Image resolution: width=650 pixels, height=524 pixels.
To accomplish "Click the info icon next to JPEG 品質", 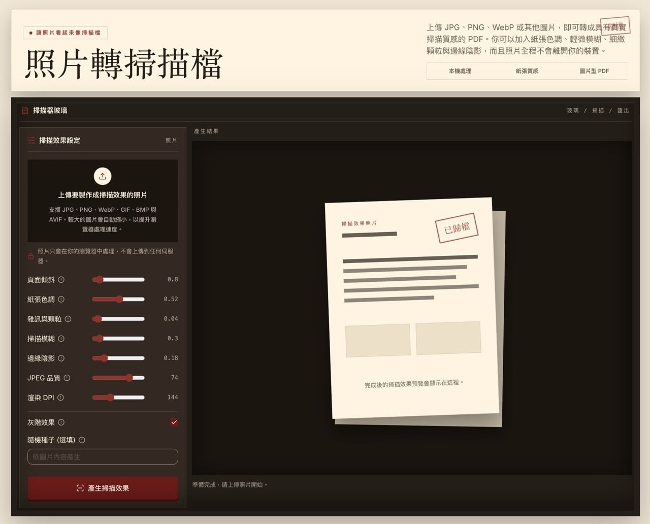I will coord(67,378).
